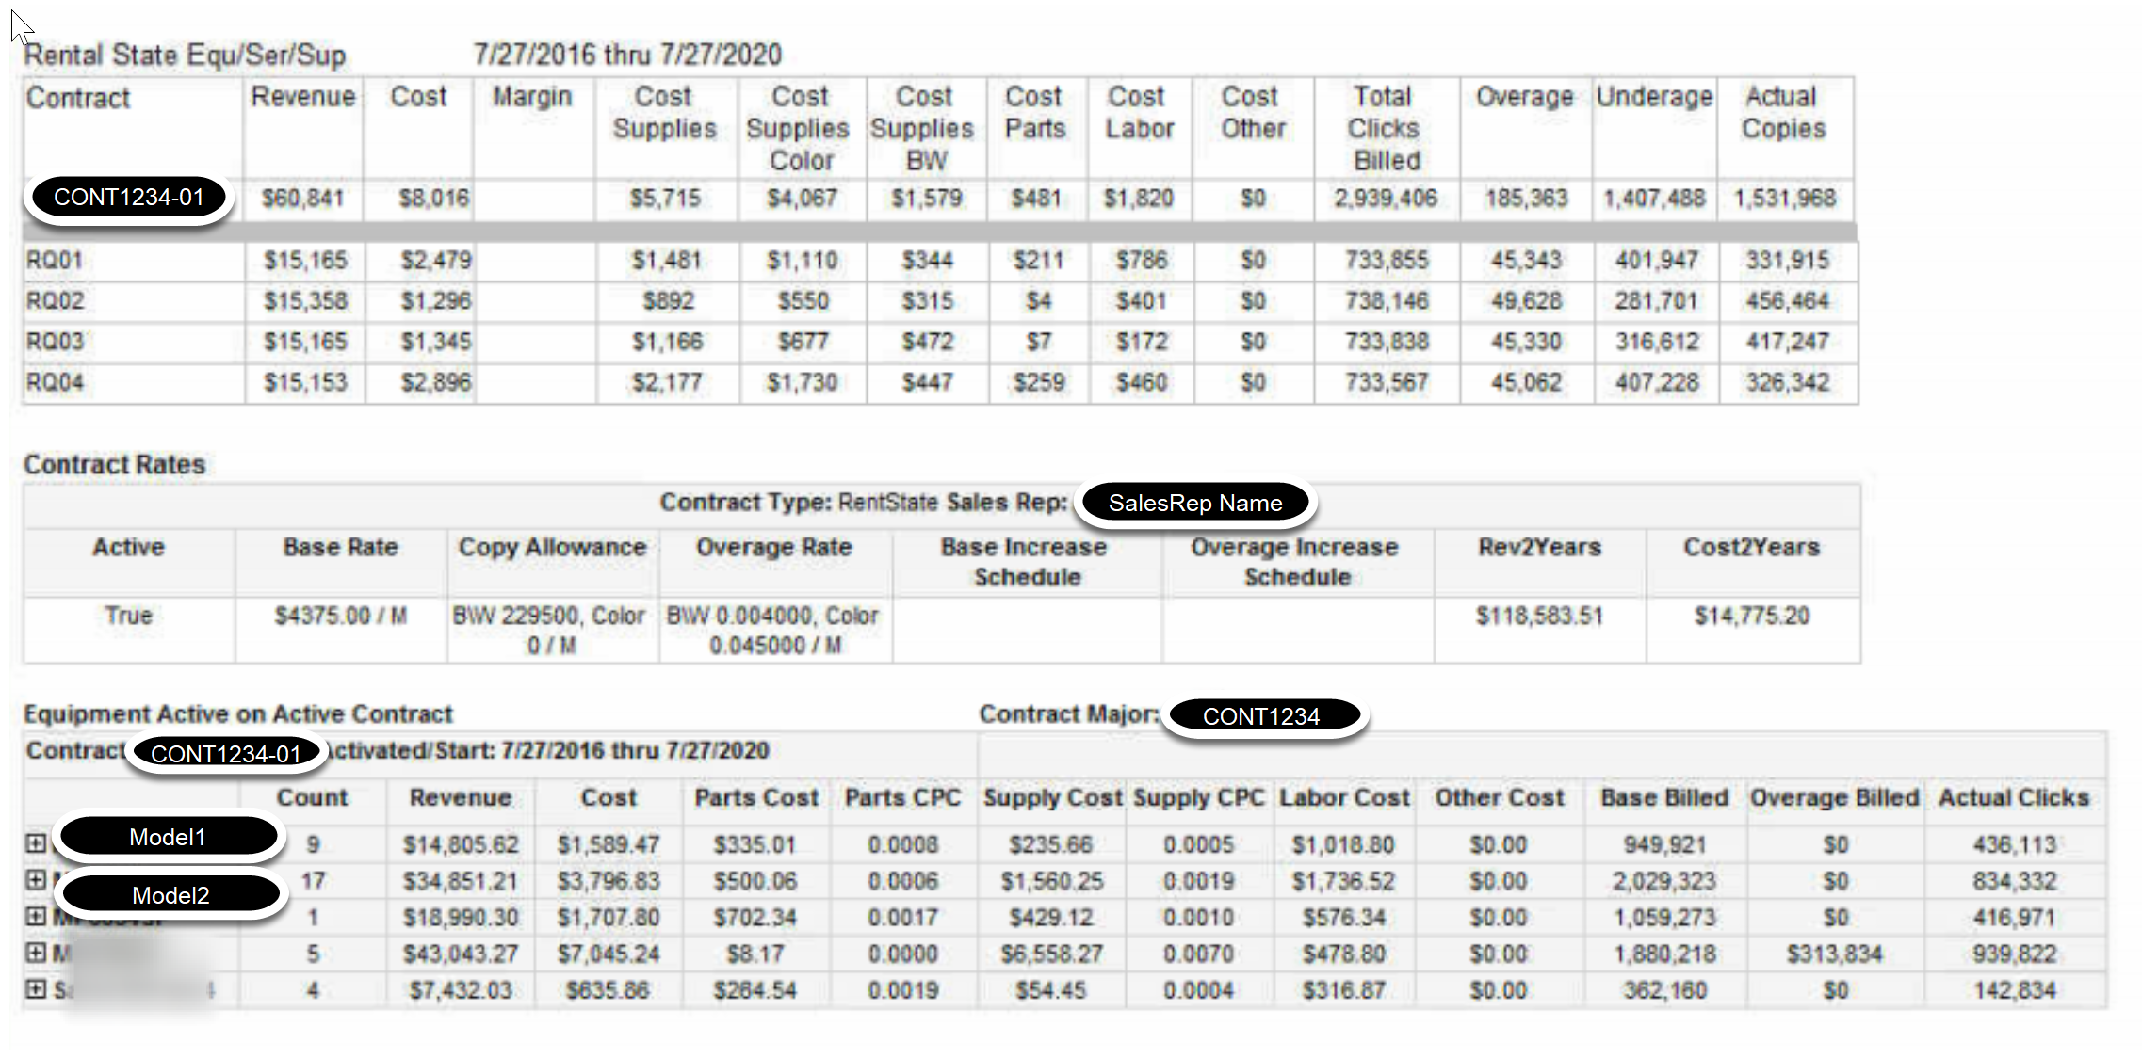Image resolution: width=2142 pixels, height=1058 pixels.
Task: Click the Overage column header in the top table
Action: pos(1525,96)
